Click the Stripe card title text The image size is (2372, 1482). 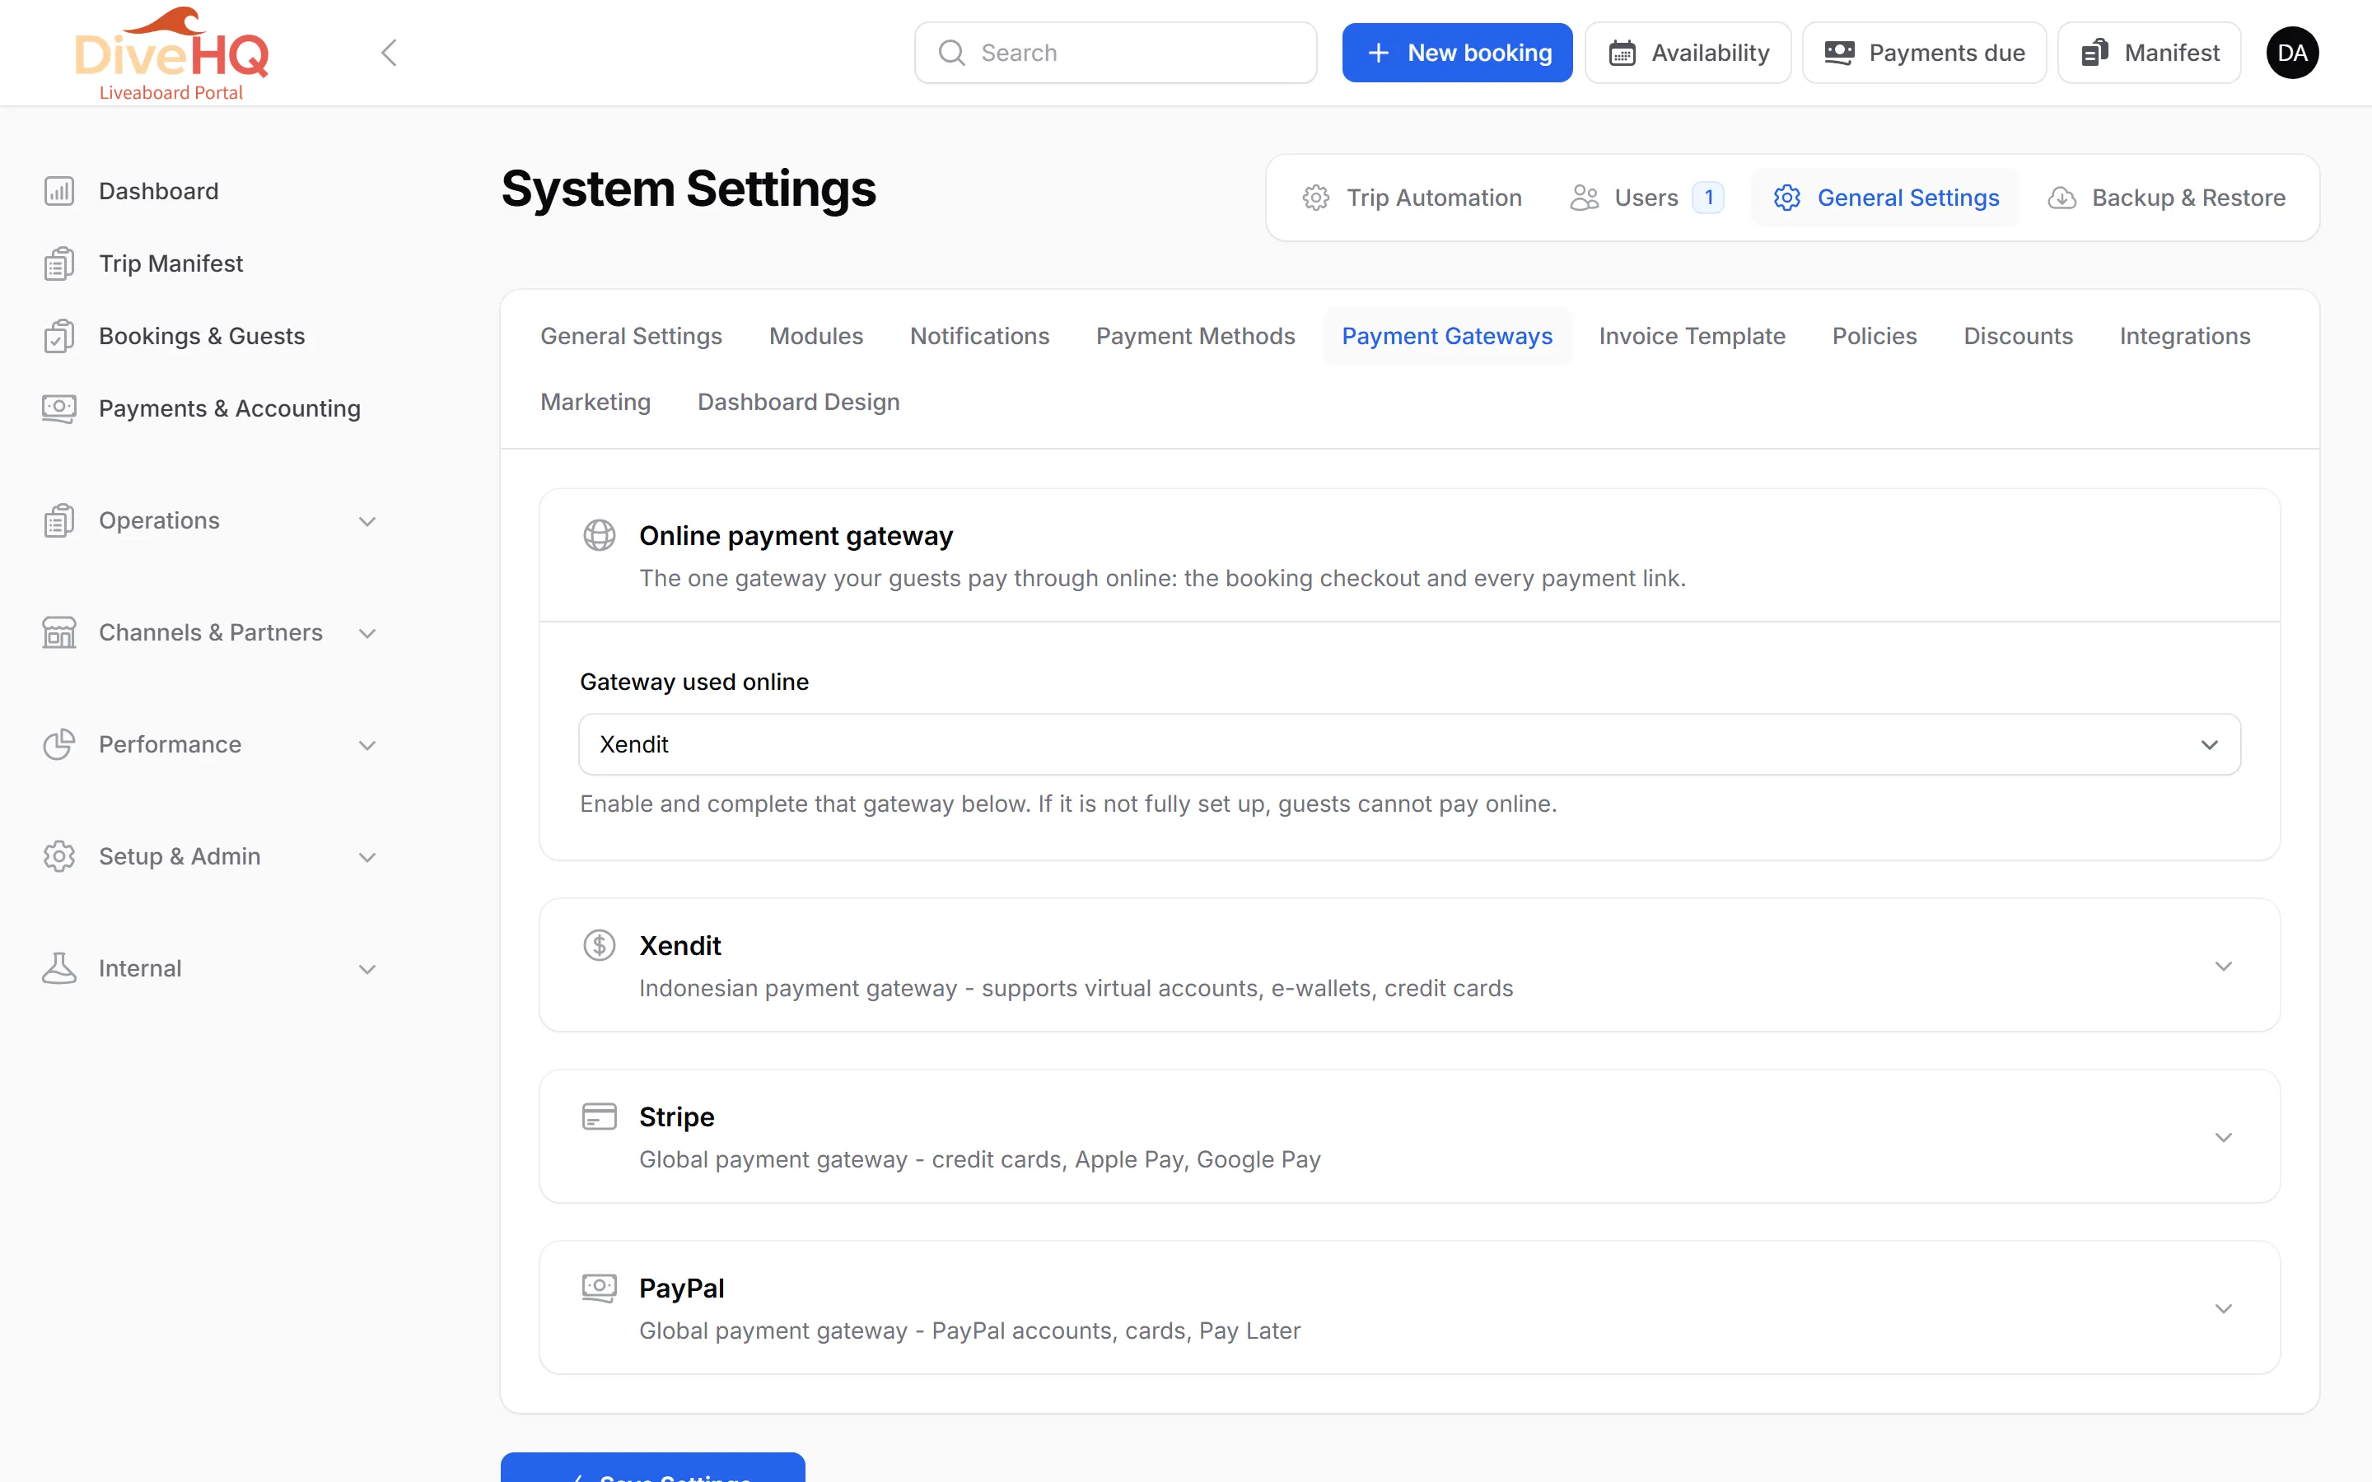pos(676,1117)
